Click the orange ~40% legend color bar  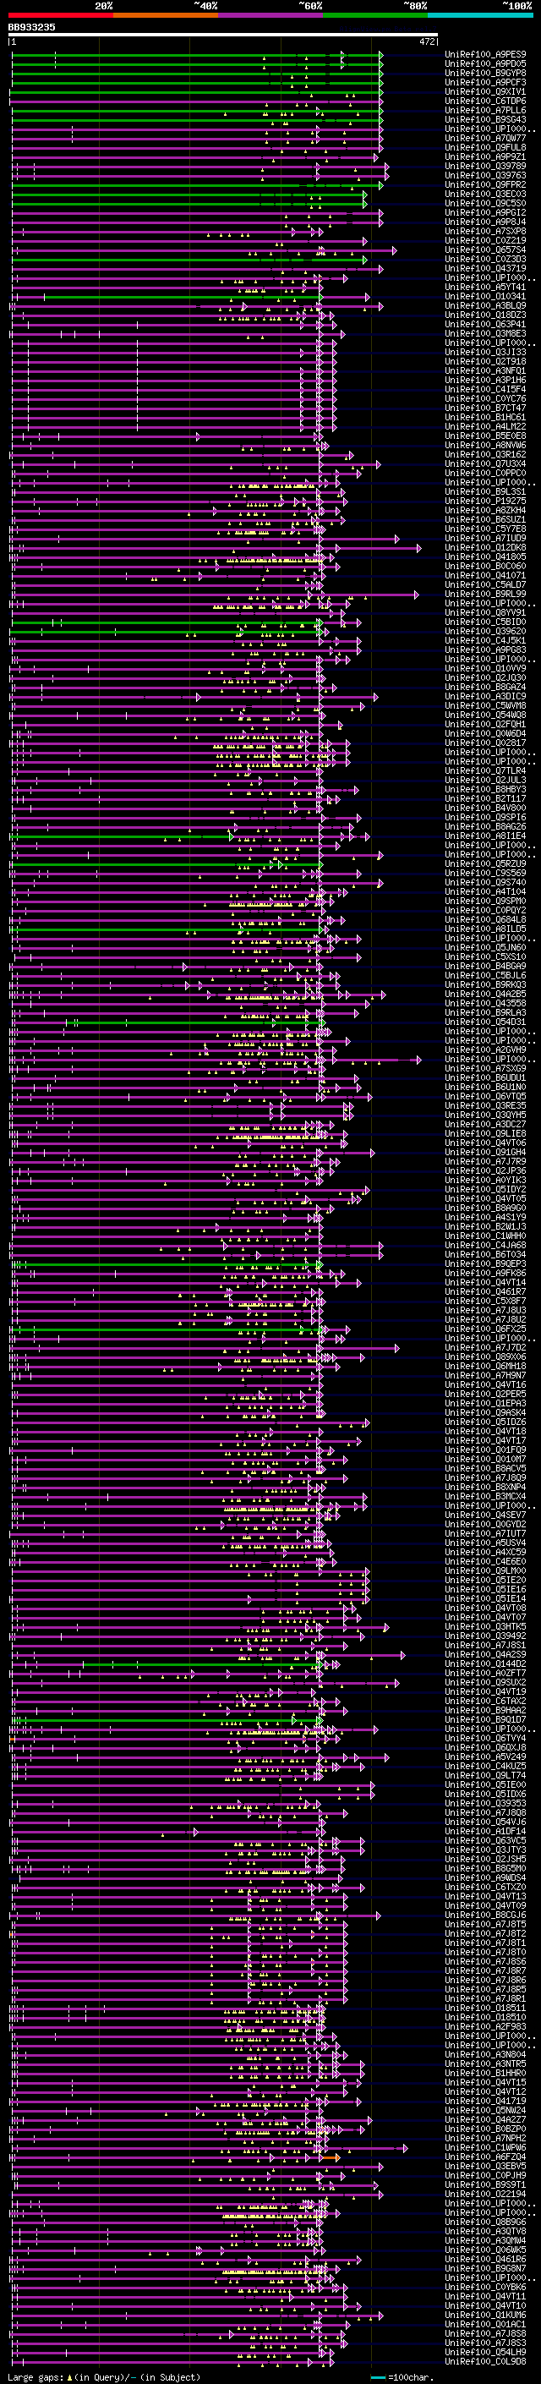coord(166,15)
